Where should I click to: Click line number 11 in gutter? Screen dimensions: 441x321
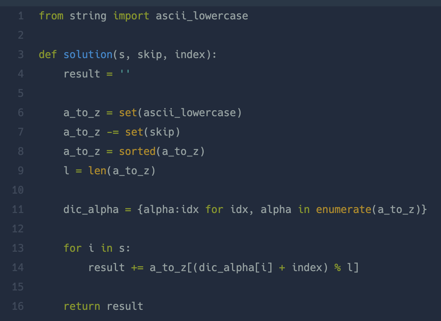[x=18, y=210]
